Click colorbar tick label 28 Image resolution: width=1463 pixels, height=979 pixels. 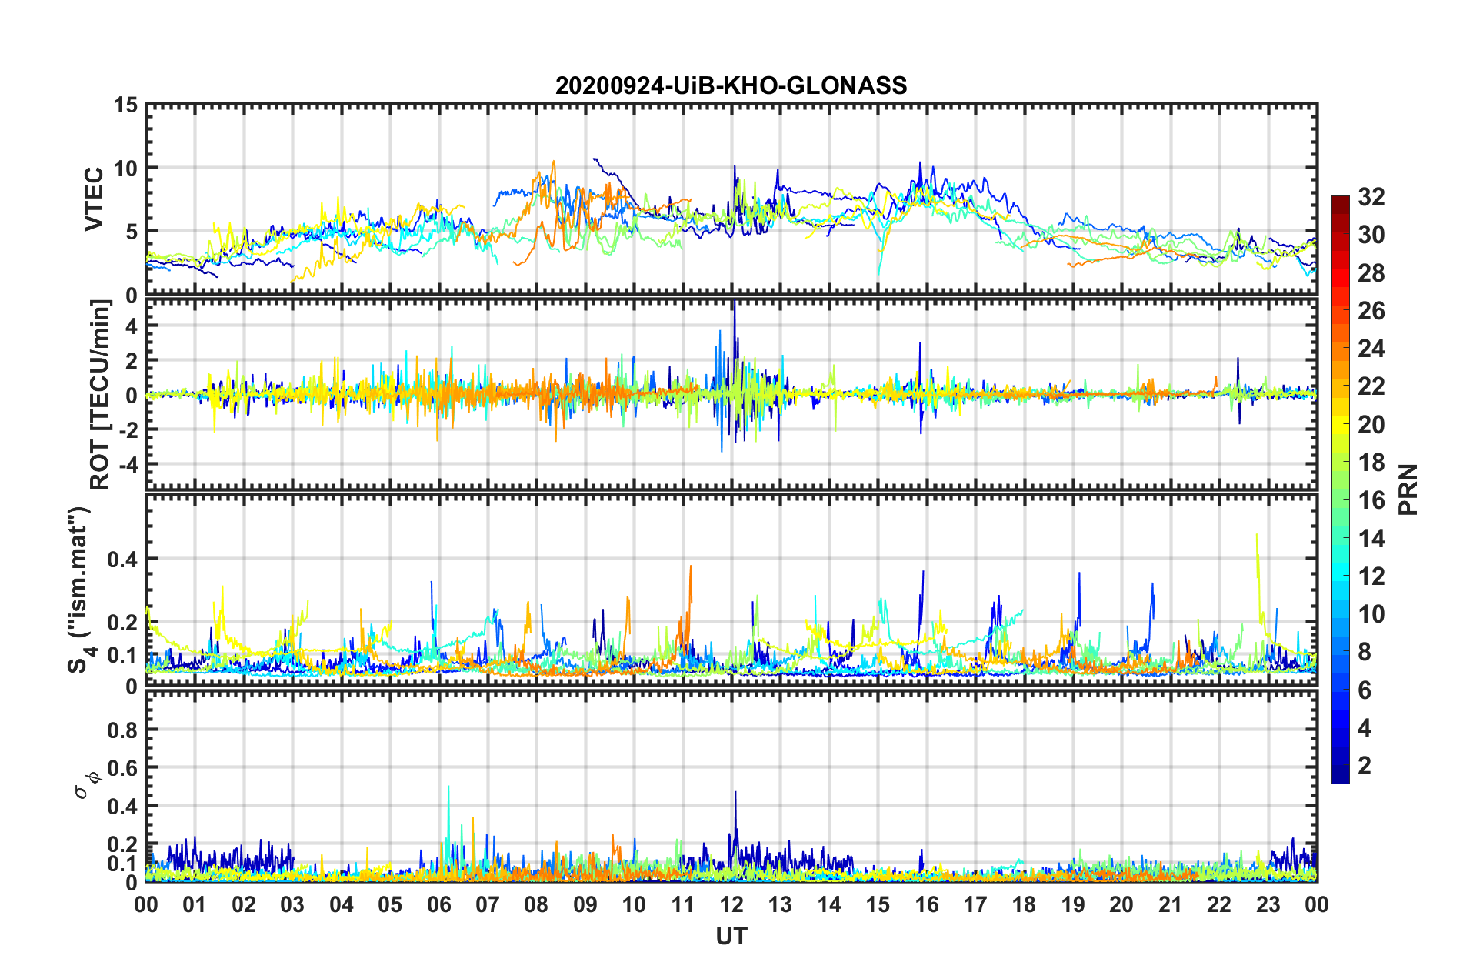tap(1371, 273)
